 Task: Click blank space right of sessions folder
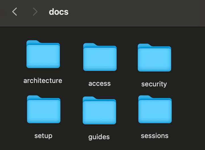tap(189, 111)
